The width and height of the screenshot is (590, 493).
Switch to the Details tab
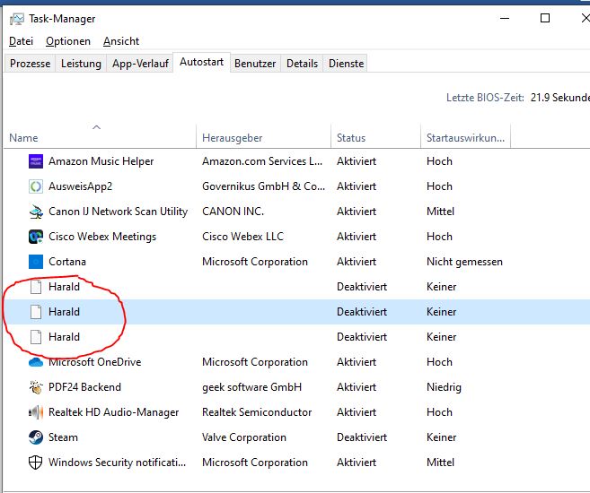click(x=302, y=64)
